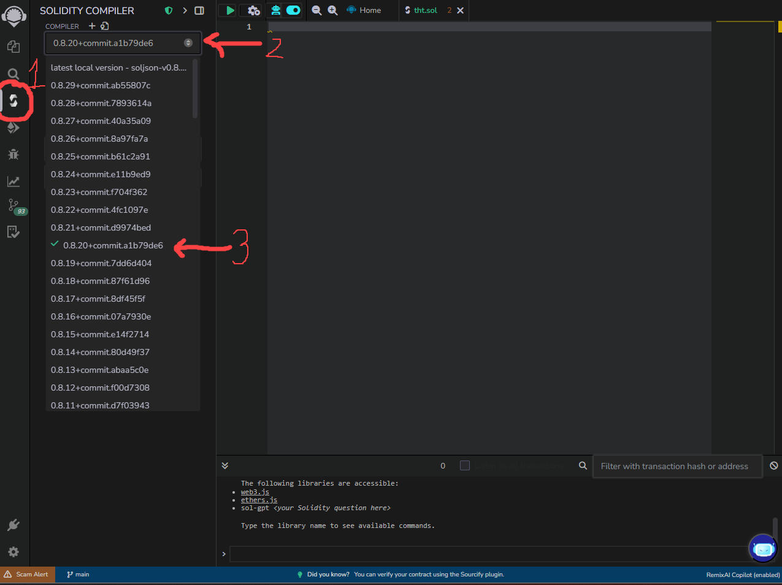Add a custom compiler with the plus icon

pyautogui.click(x=92, y=26)
